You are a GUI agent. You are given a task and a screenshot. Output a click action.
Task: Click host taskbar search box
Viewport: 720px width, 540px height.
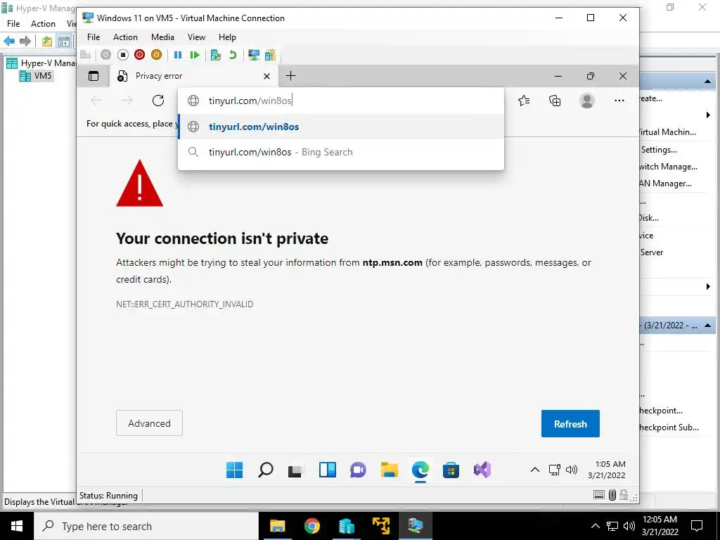point(146,526)
